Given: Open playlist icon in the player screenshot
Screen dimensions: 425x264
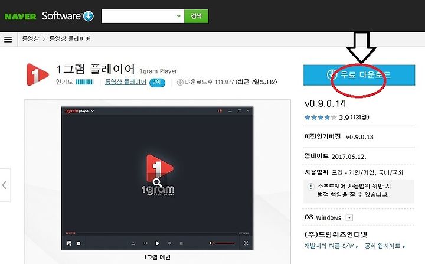Looking at the screenshot, I should 69,243.
